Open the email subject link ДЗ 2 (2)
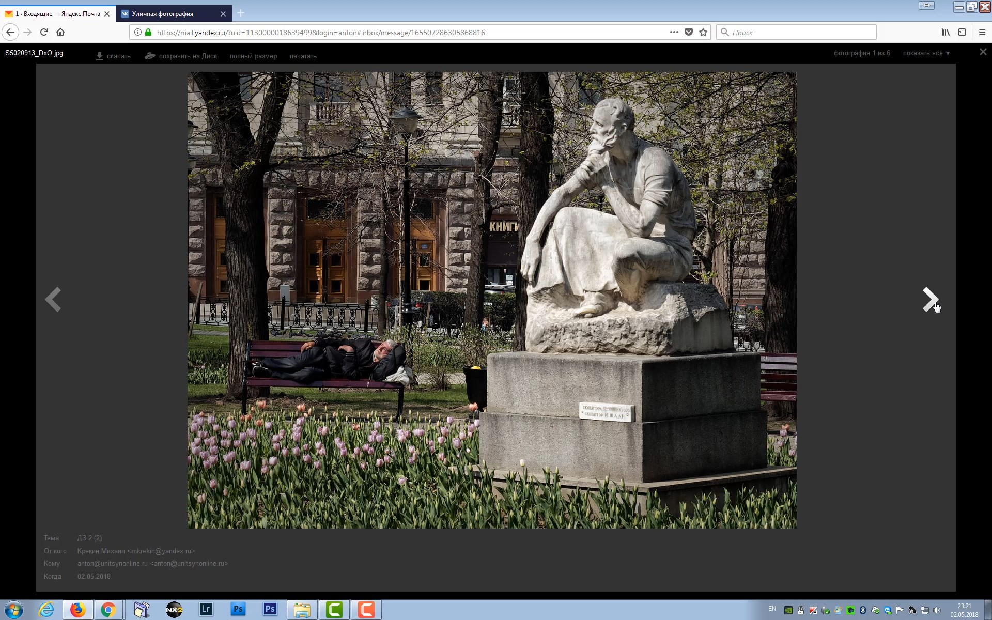 [x=89, y=538]
